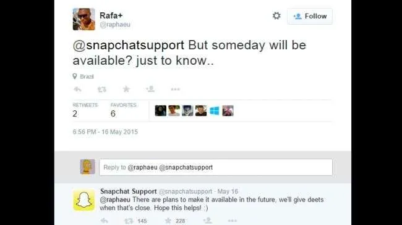
Task: Open the gear settings menu on tweet
Action: tap(276, 16)
